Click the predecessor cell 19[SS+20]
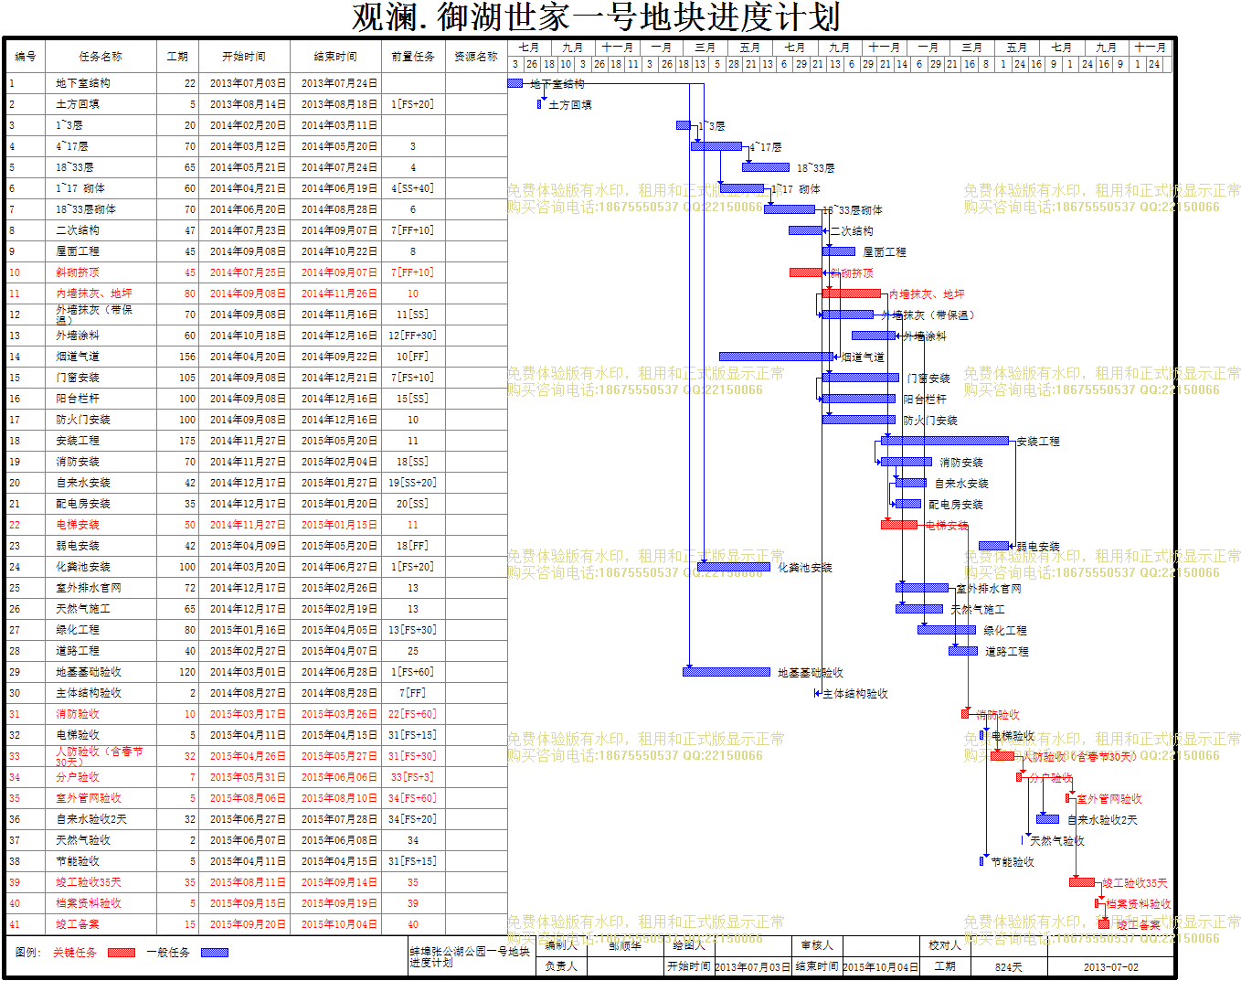The height and width of the screenshot is (981, 1241). (x=413, y=483)
